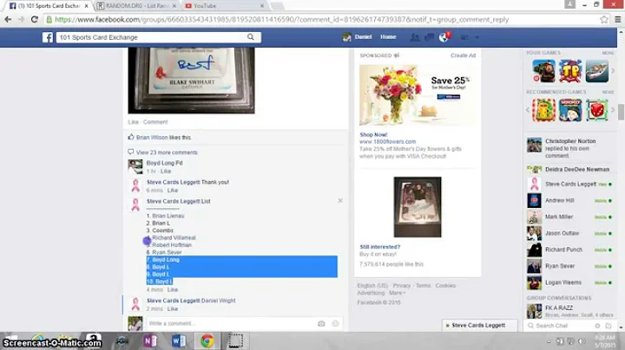Click the search magnifier in Facebook bar
Image resolution: width=625 pixels, height=350 pixels.
[x=250, y=37]
